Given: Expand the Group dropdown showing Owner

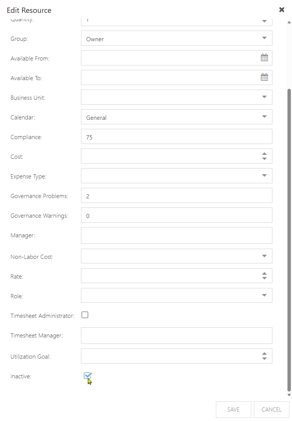Looking at the screenshot, I should click(x=264, y=38).
